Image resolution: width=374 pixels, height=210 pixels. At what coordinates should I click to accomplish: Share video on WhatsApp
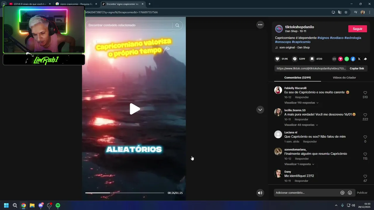pyautogui.click(x=347, y=59)
